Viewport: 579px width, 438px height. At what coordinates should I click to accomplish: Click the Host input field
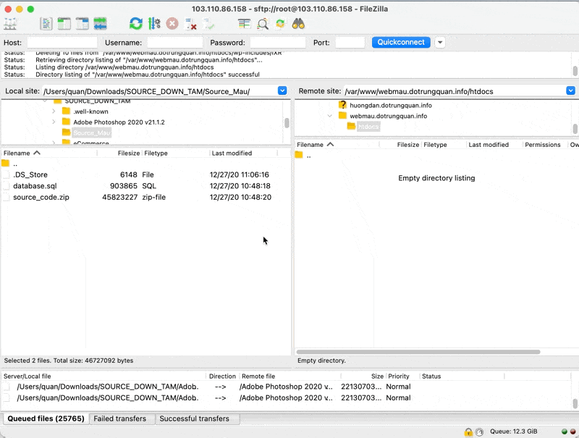pyautogui.click(x=62, y=43)
